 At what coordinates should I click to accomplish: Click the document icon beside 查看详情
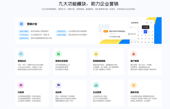coord(129,34)
